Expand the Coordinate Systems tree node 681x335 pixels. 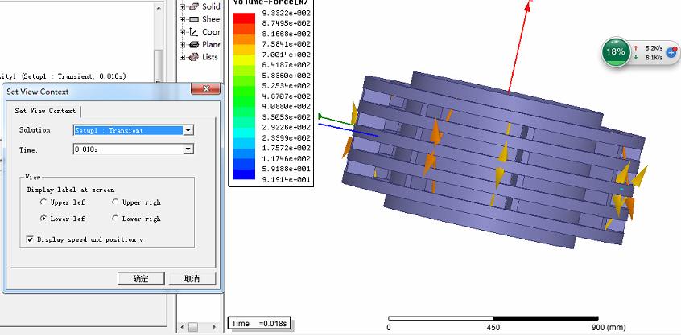(183, 32)
